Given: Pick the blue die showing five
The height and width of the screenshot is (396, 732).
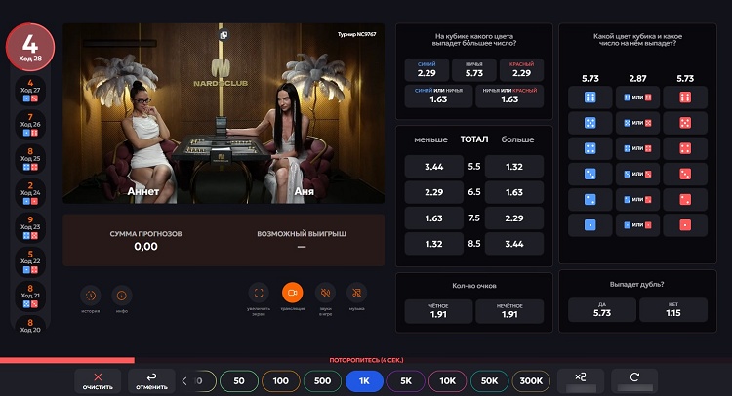Looking at the screenshot, I should (x=590, y=123).
